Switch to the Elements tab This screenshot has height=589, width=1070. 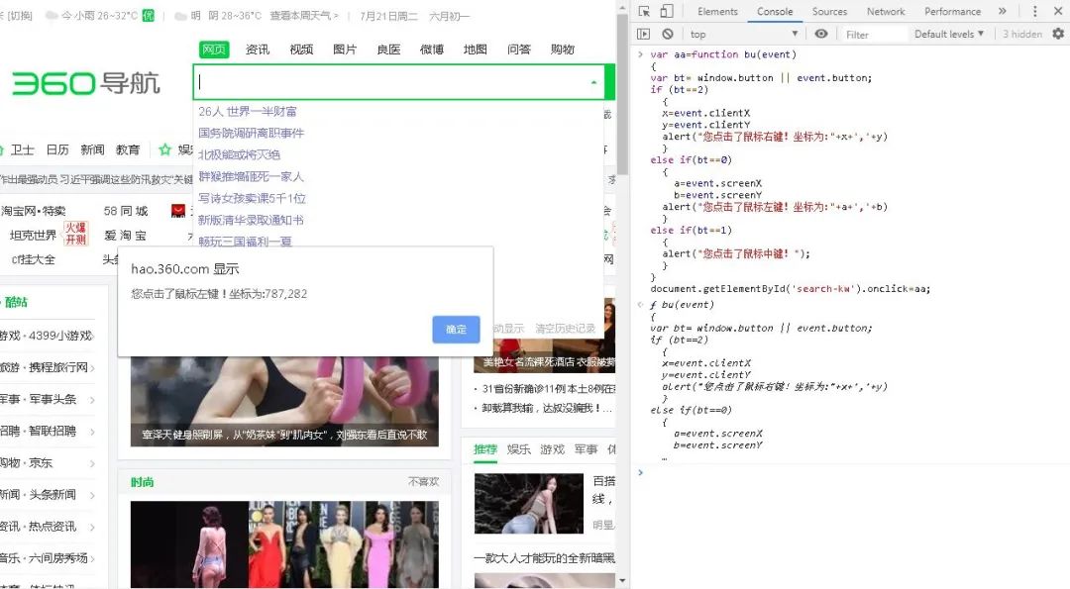click(x=717, y=11)
